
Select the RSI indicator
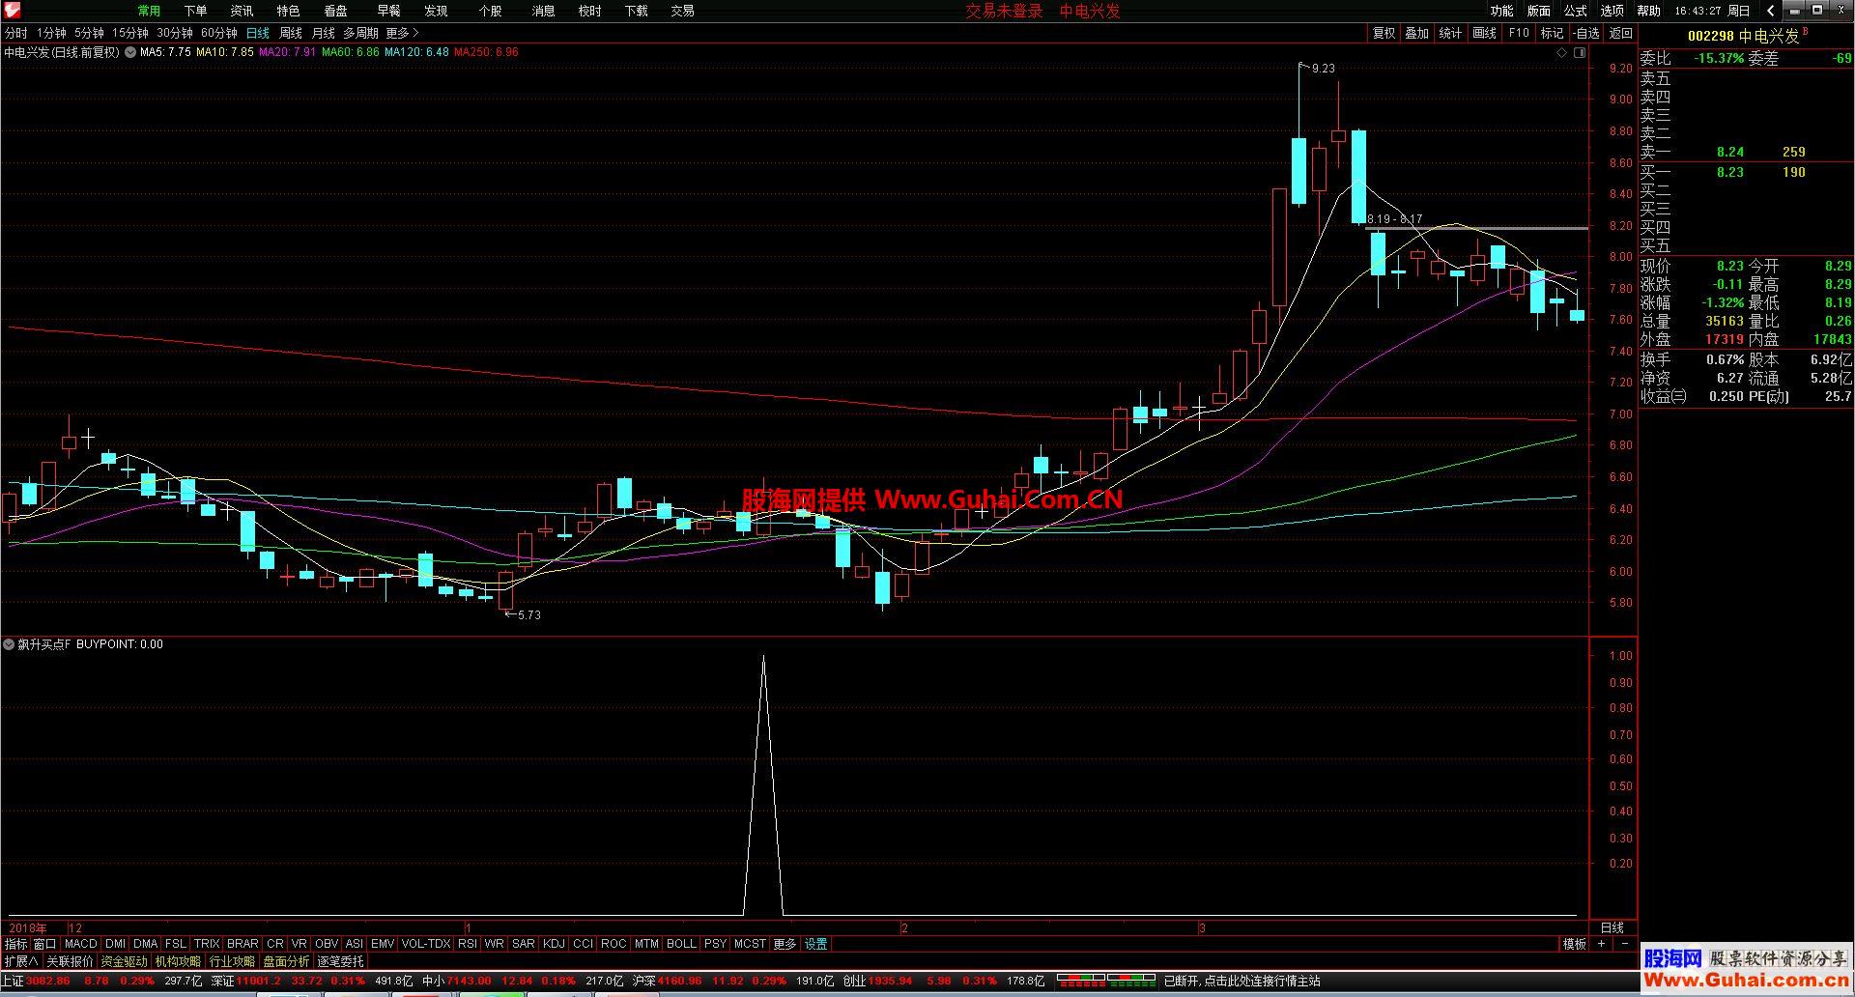click(468, 944)
